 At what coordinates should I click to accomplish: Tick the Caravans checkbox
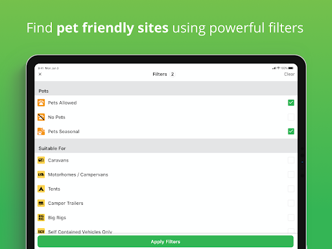291,160
